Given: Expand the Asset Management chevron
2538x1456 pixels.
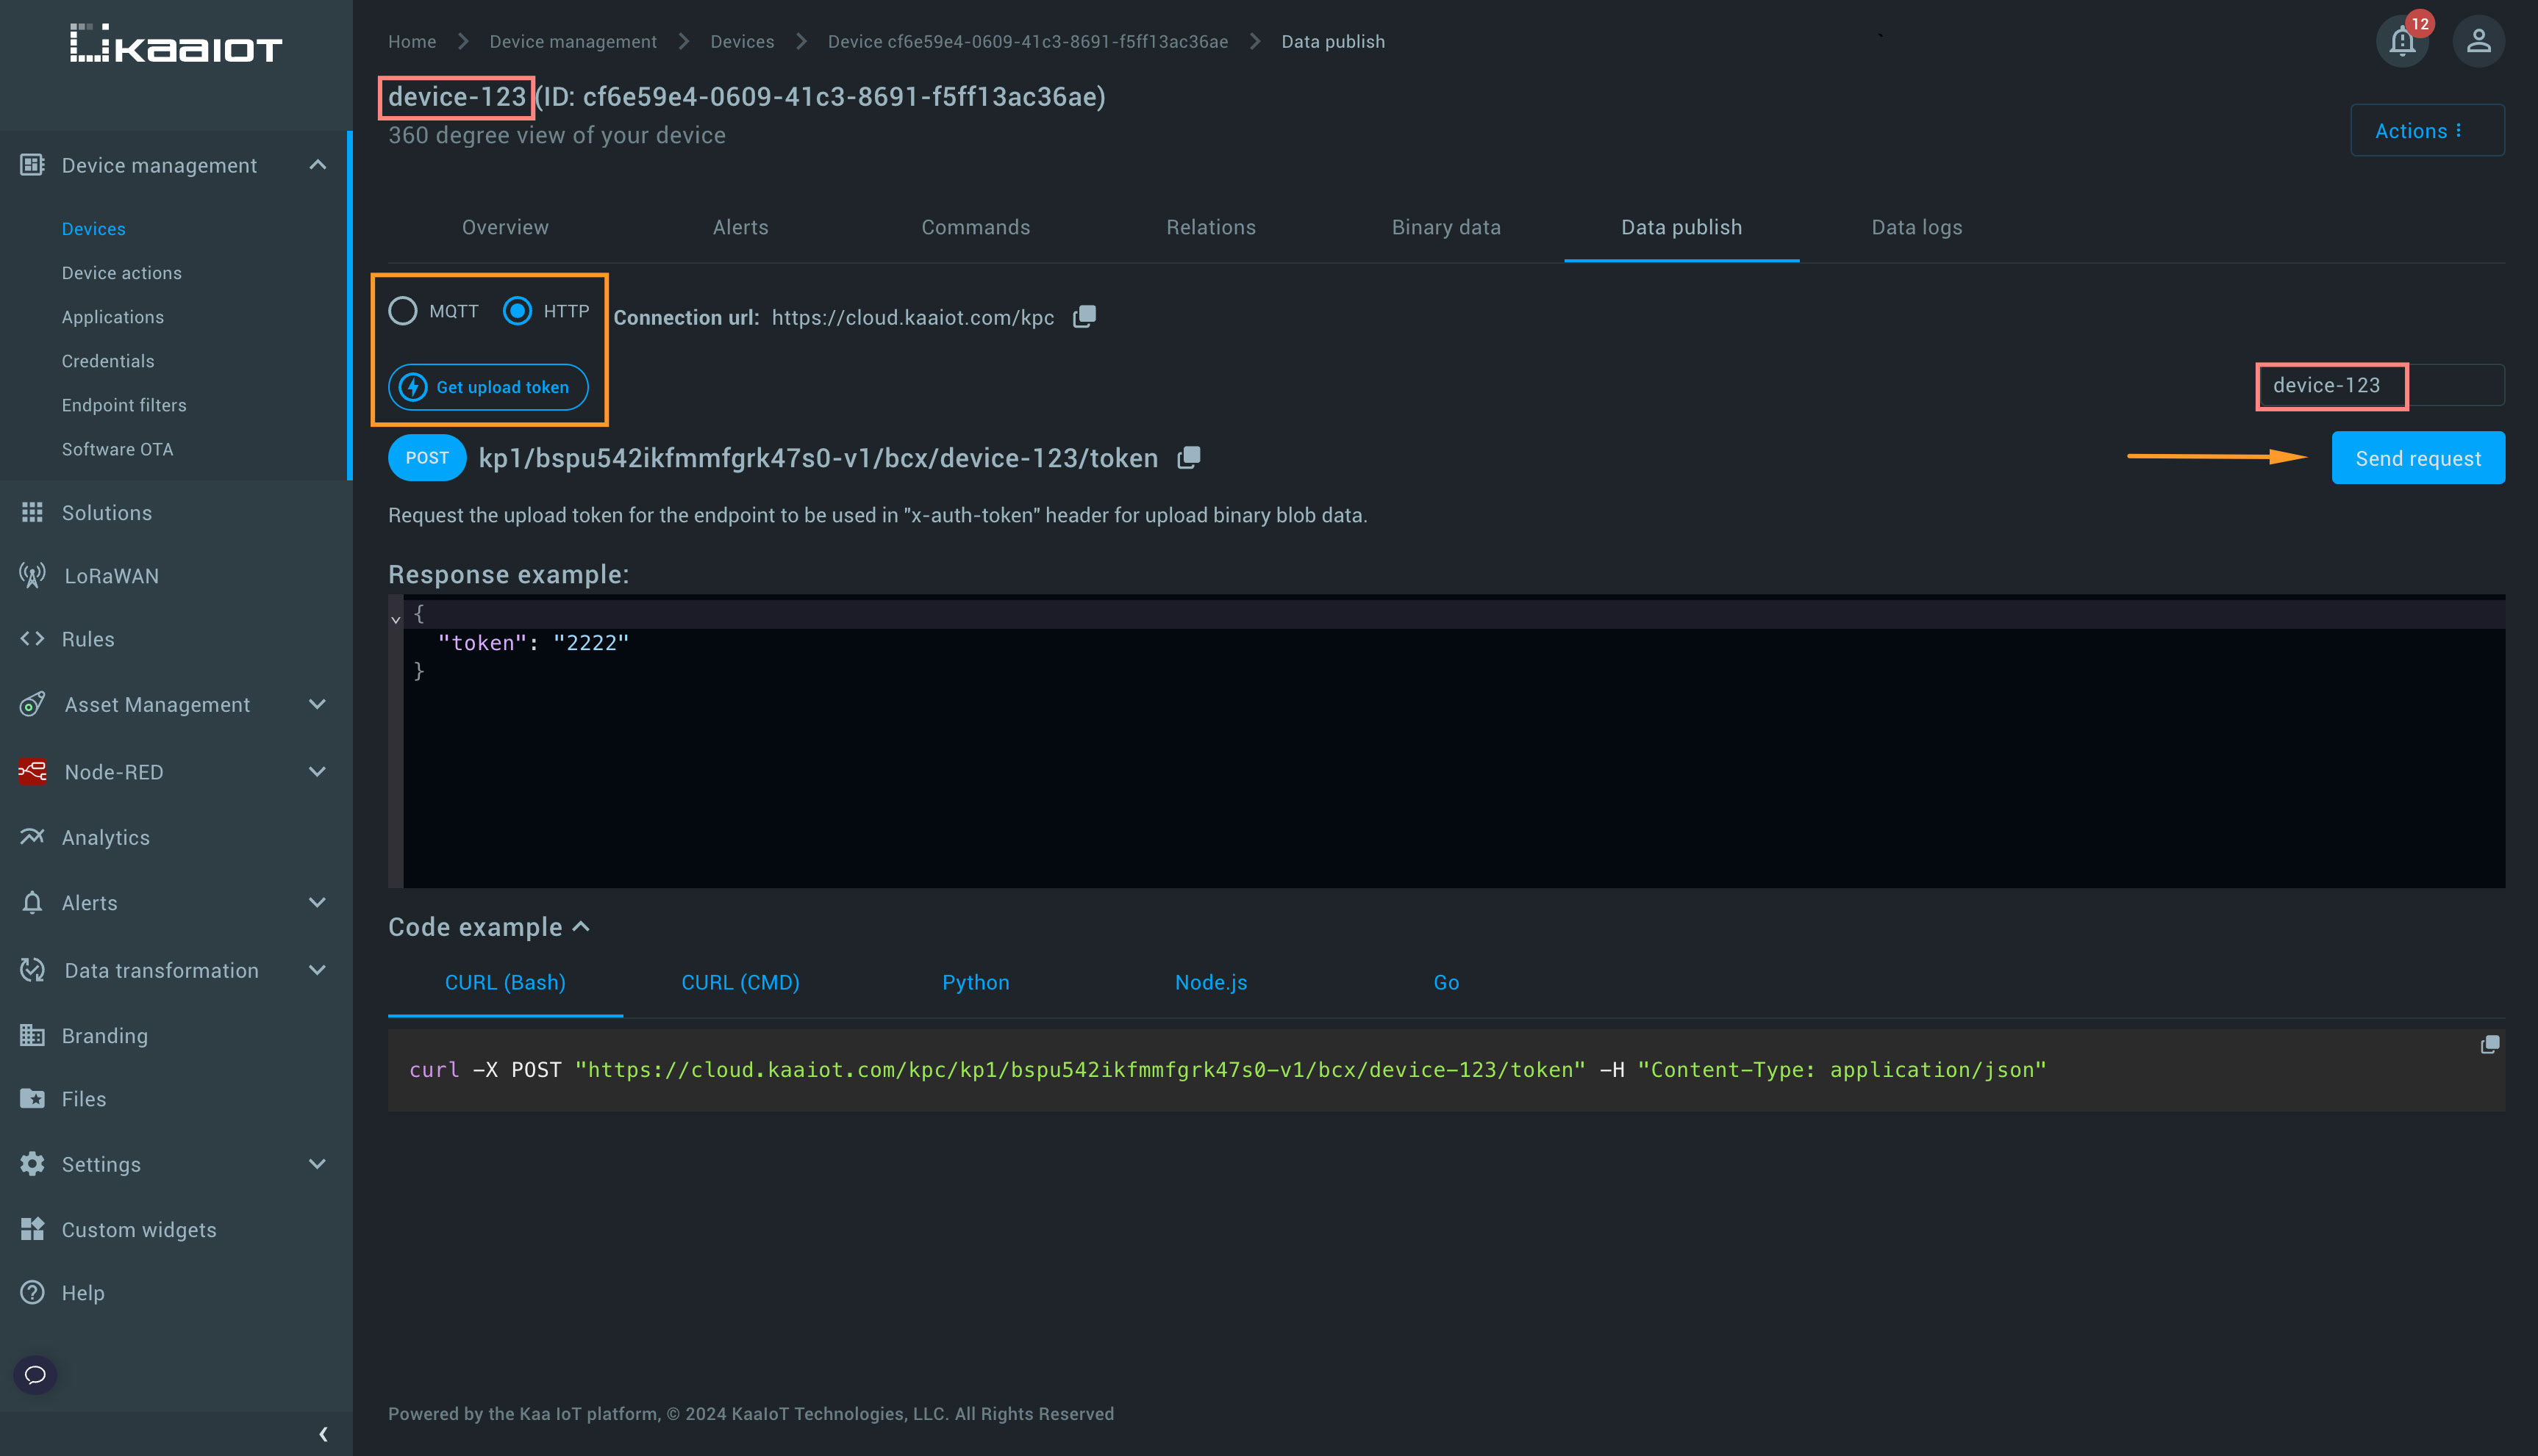Looking at the screenshot, I should (x=318, y=704).
